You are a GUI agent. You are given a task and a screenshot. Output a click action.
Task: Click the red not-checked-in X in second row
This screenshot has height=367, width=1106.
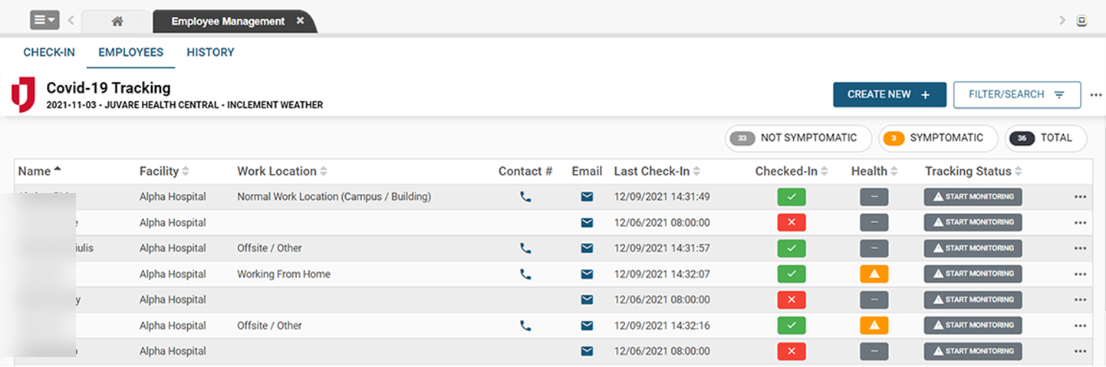792,223
